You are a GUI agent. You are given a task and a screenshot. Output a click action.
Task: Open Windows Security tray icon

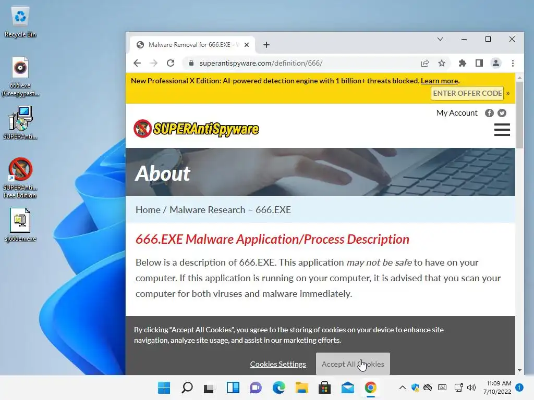click(x=415, y=387)
